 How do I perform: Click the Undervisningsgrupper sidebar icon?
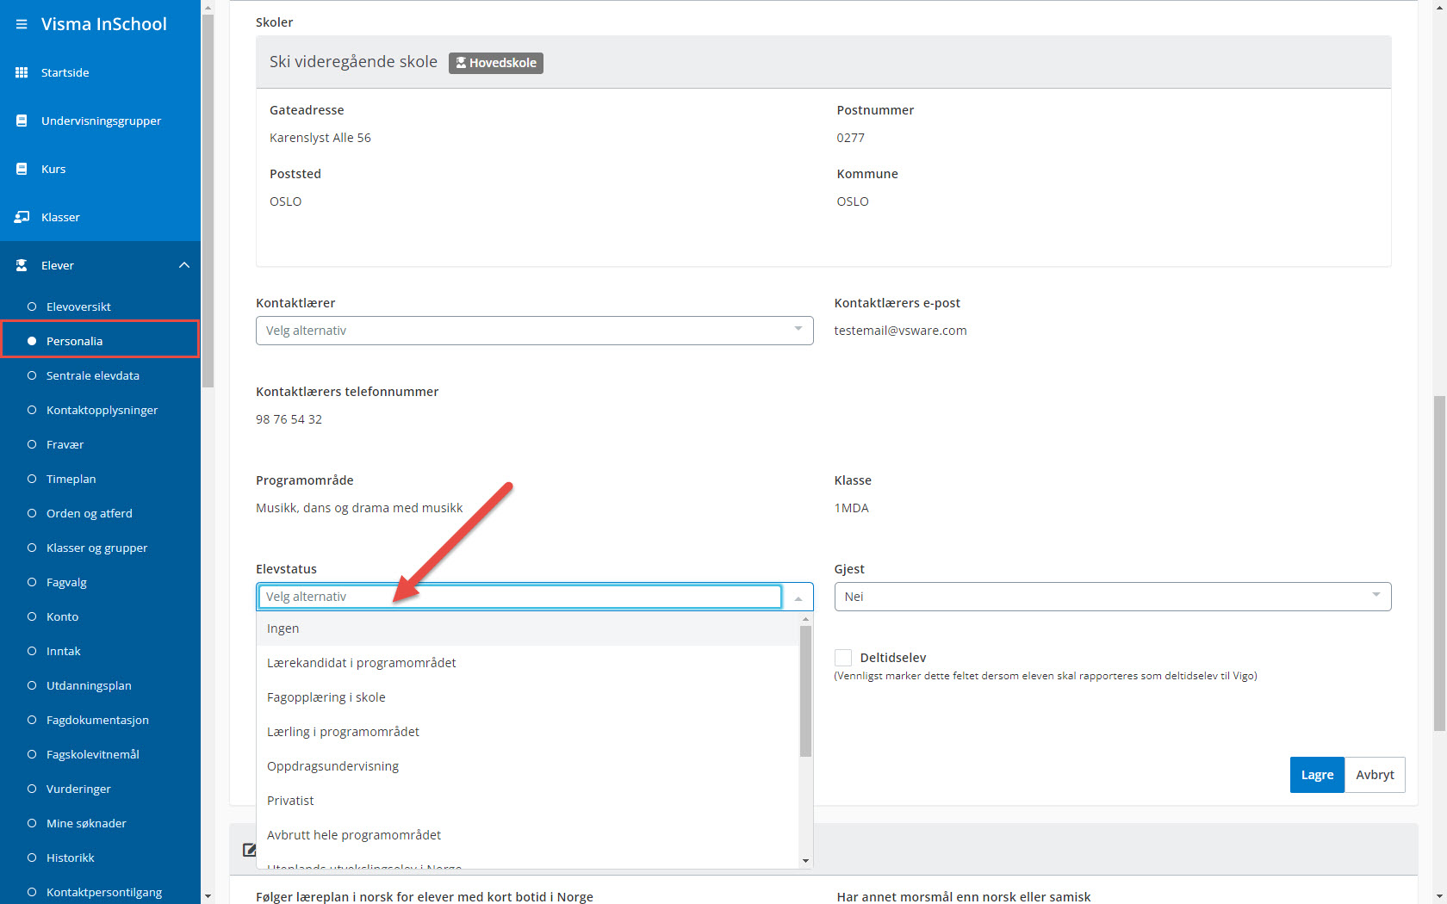point(22,121)
